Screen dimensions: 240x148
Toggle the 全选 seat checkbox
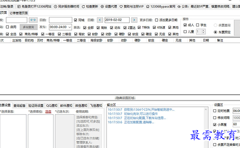click(7, 34)
